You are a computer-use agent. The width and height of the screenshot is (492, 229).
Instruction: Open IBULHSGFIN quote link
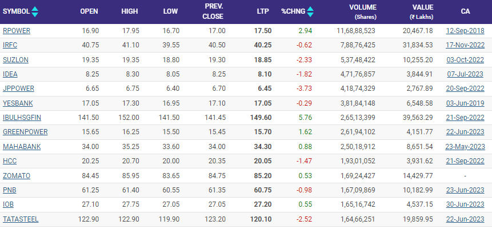22,117
